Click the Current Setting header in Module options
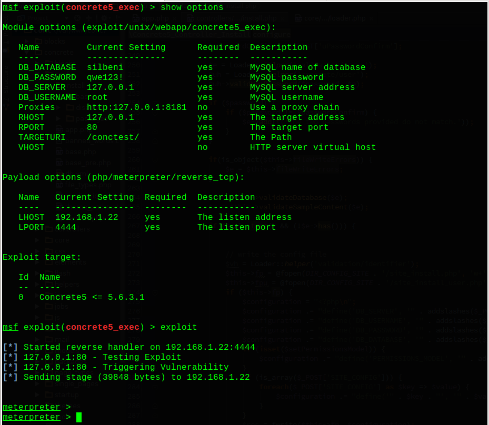 click(126, 47)
